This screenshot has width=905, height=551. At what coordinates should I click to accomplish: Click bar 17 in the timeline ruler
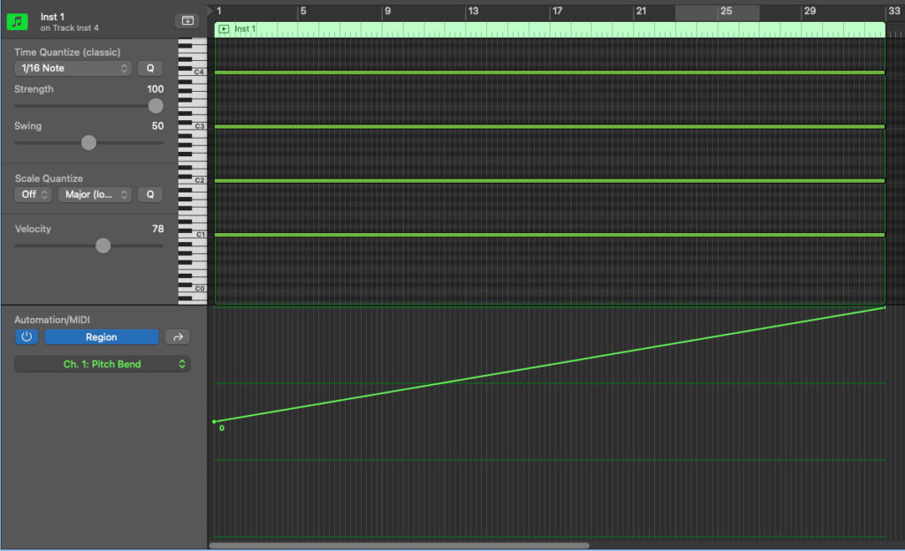[557, 11]
